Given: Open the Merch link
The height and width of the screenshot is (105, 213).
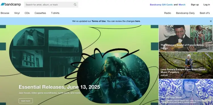Looking at the screenshot, I should [x=182, y=5].
